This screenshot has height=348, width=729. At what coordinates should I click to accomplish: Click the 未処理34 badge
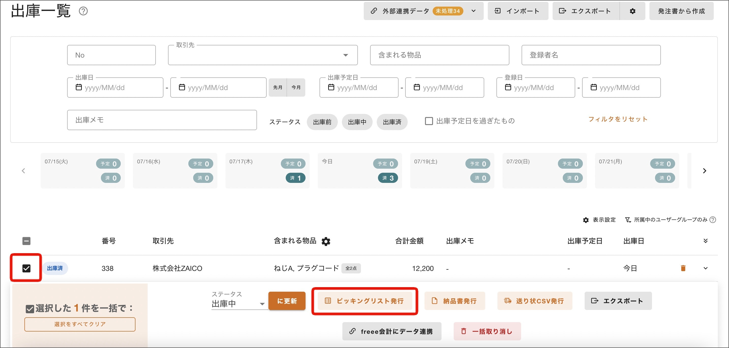447,11
